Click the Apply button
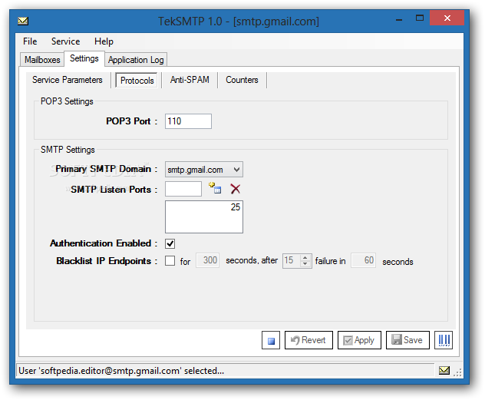This screenshot has height=400, width=485. pyautogui.click(x=359, y=340)
